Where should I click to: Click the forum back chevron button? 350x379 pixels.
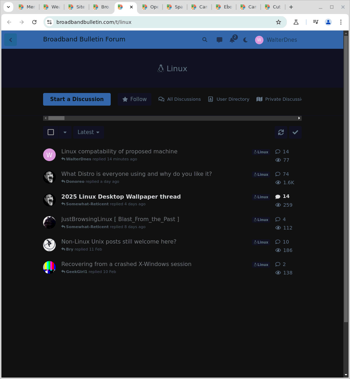click(x=11, y=40)
